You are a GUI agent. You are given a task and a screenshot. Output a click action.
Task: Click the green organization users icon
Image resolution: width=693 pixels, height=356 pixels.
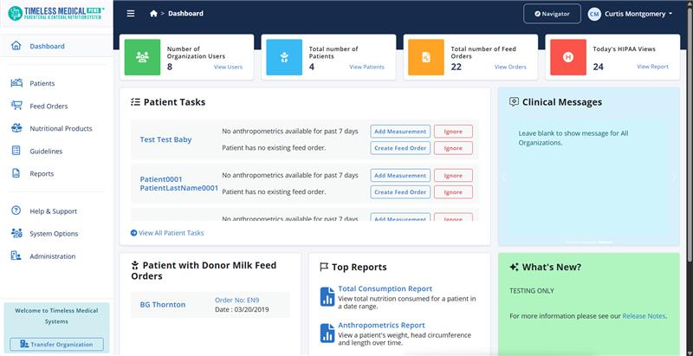142,57
